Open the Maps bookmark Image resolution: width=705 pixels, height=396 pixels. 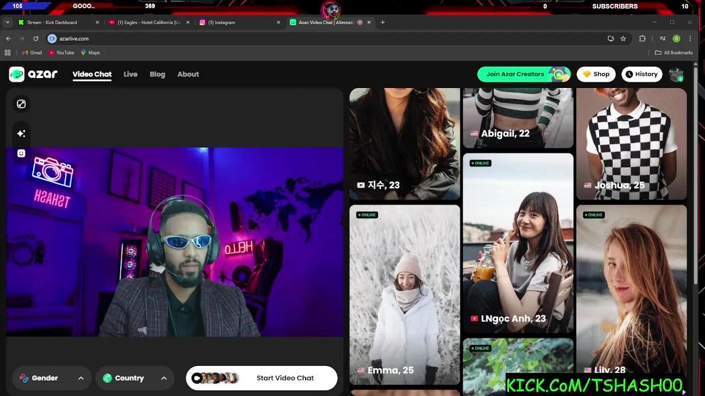coord(90,53)
